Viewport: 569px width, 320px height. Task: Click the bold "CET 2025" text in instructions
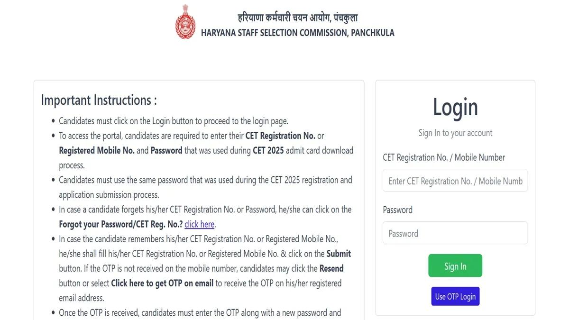(268, 150)
